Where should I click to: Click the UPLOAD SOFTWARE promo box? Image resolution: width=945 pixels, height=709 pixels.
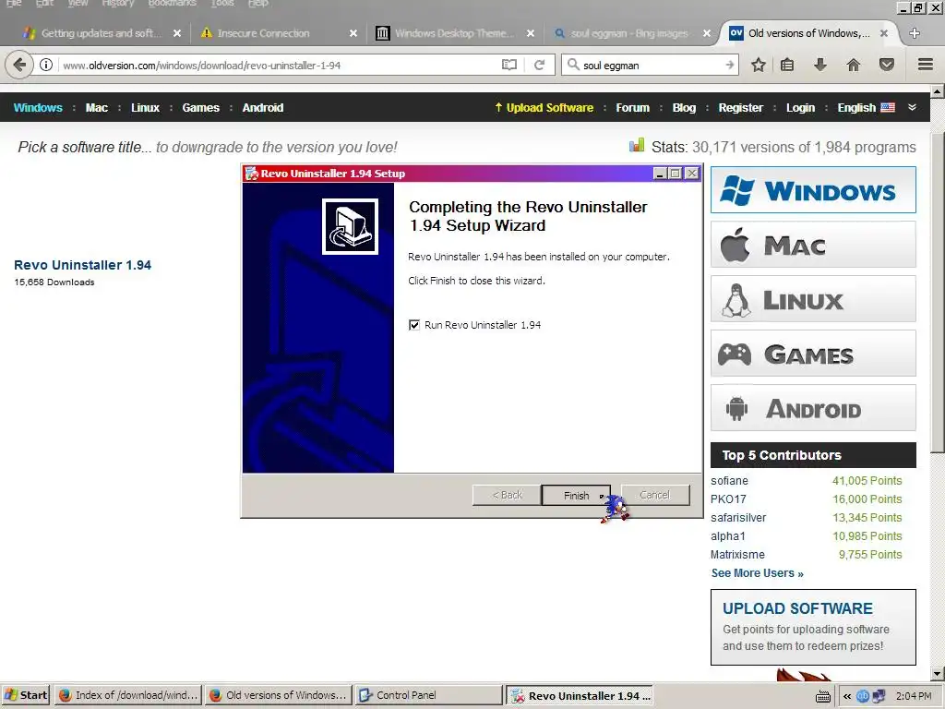813,627
